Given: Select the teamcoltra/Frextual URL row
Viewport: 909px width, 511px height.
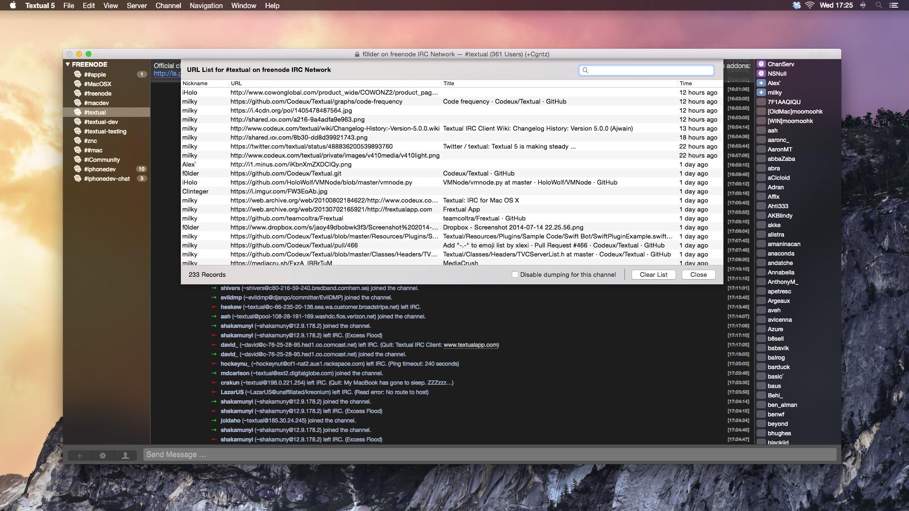Looking at the screenshot, I should click(x=452, y=218).
